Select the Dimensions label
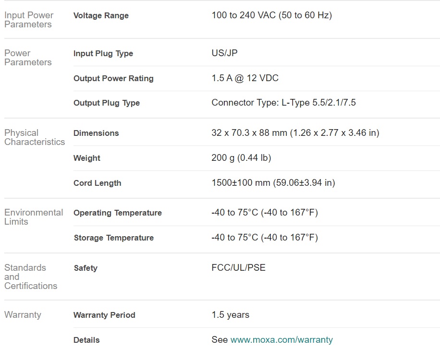Image resolution: width=440 pixels, height=361 pixels. point(96,133)
